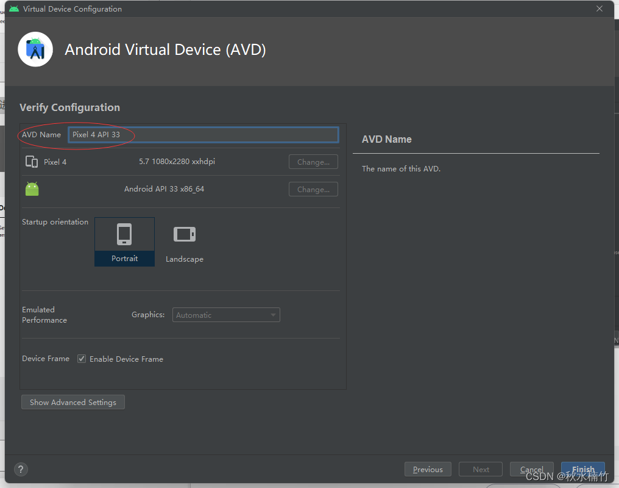The width and height of the screenshot is (619, 488).
Task: Click the green Android system image icon
Action: pyautogui.click(x=32, y=189)
